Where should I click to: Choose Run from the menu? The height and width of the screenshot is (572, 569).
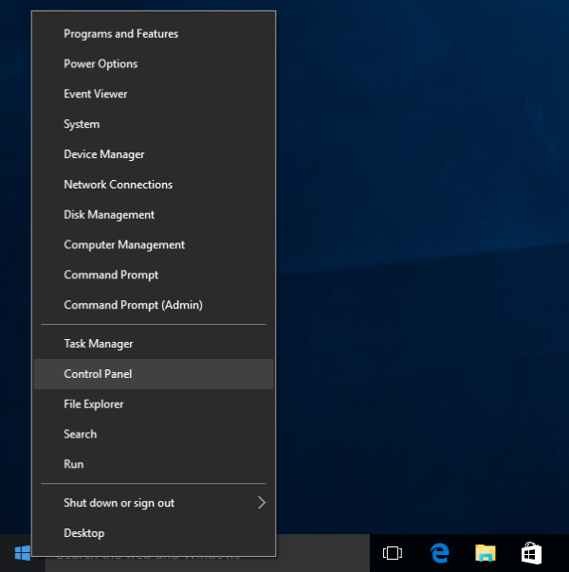pyautogui.click(x=74, y=464)
